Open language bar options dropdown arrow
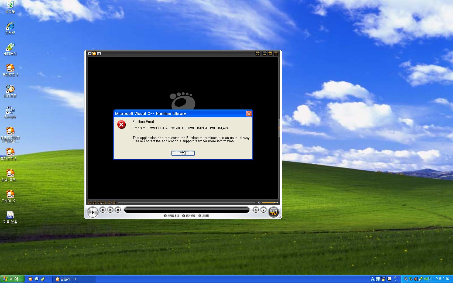This screenshot has width=453, height=283. (395, 280)
